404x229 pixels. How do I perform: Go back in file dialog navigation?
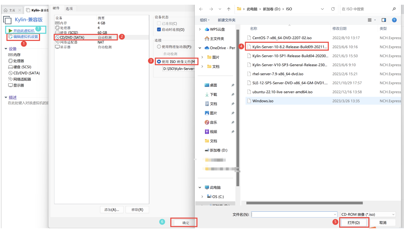(x=201, y=9)
